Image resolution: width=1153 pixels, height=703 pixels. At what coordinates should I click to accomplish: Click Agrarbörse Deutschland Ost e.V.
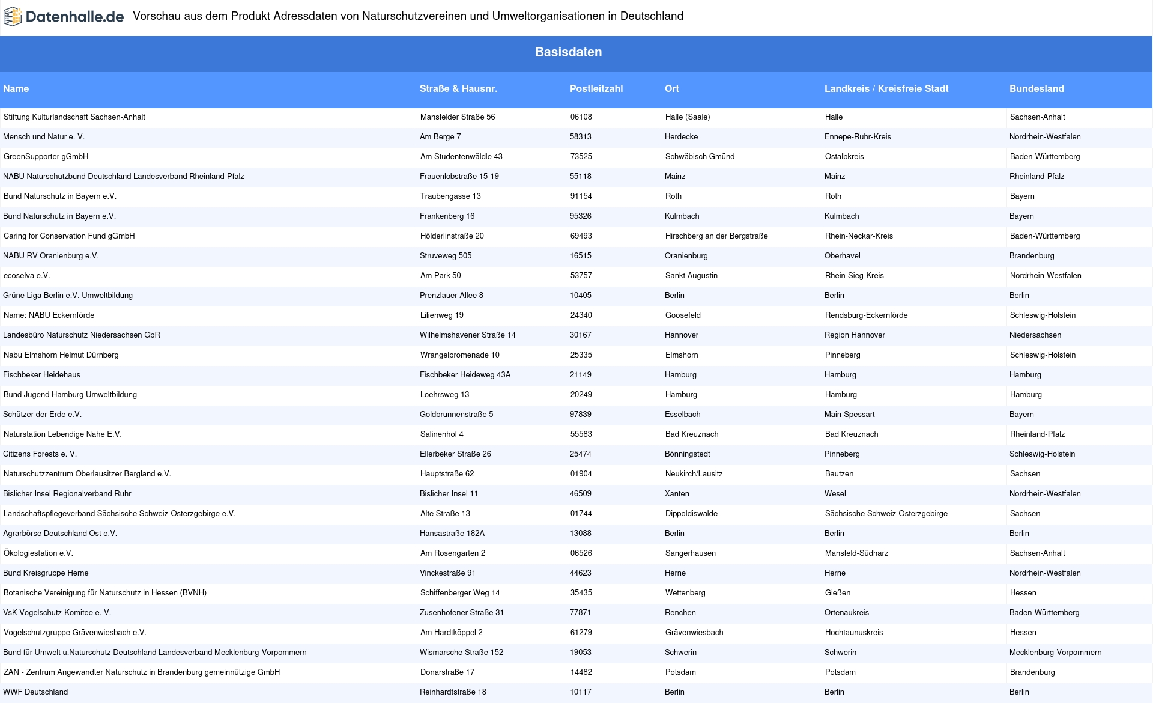tap(60, 534)
